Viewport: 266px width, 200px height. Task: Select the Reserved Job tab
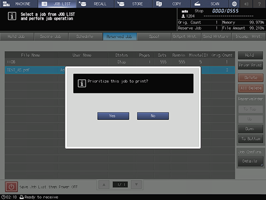[x=119, y=37]
